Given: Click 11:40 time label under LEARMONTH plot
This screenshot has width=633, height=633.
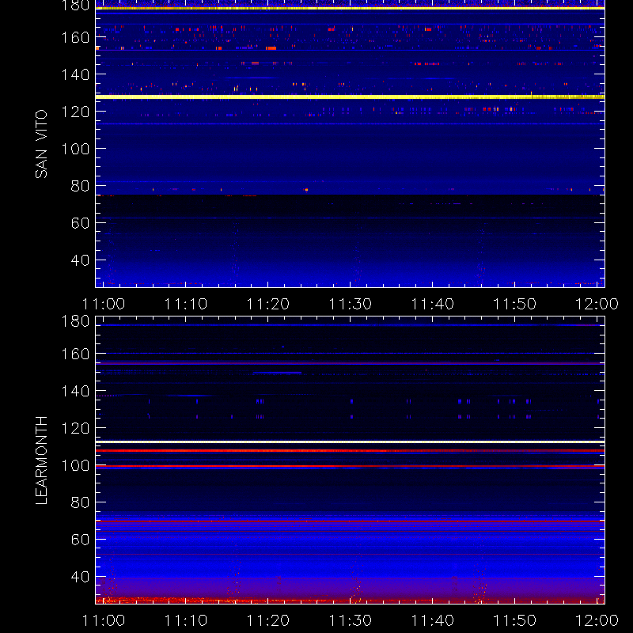Looking at the screenshot, I should [x=433, y=620].
